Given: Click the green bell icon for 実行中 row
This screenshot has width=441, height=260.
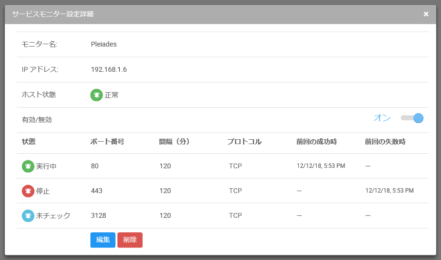Looking at the screenshot, I should (28, 166).
